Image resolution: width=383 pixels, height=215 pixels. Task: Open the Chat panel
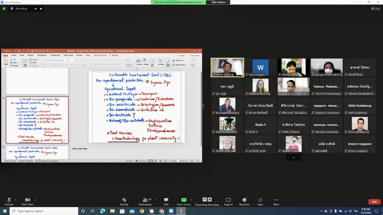(x=166, y=200)
